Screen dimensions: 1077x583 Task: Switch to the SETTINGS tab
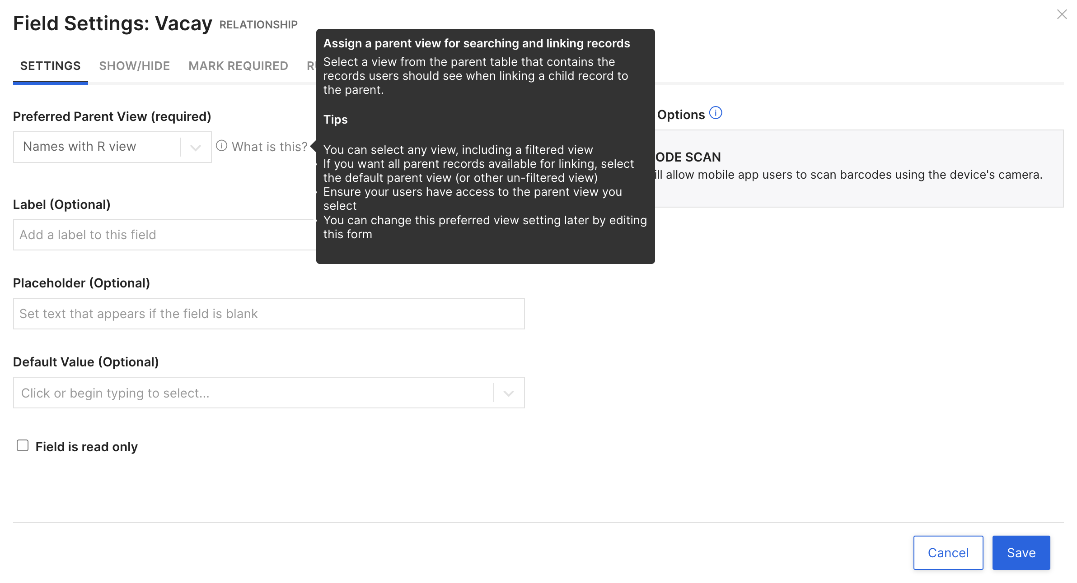pyautogui.click(x=51, y=66)
